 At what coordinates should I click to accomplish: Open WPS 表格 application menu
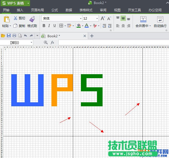click(x=15, y=3)
